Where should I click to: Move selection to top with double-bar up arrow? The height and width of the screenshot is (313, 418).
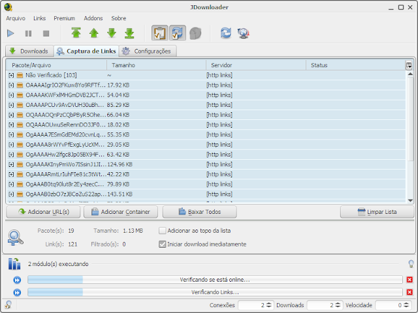[x=76, y=33]
